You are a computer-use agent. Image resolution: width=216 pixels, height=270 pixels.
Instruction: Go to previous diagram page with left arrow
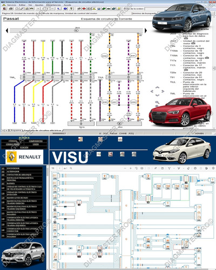[7, 31]
